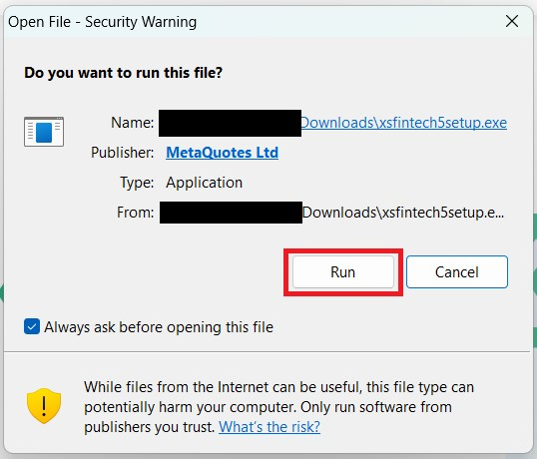Viewport: 537px width, 459px height.
Task: View the MetaQuotes Ltd publisher details
Action: [x=222, y=153]
